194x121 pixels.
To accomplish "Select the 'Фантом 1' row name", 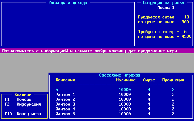I will click(65, 94).
